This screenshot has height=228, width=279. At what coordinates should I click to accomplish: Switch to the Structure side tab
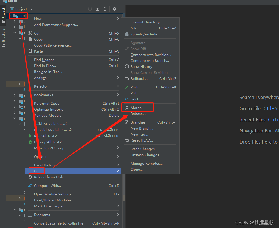(x=3, y=38)
